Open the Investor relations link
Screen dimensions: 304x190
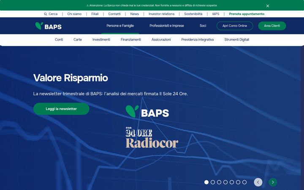[x=161, y=14]
